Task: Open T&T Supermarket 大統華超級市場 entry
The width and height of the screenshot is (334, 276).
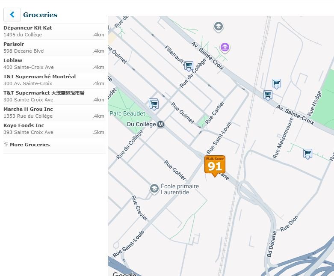Action: pos(54,96)
